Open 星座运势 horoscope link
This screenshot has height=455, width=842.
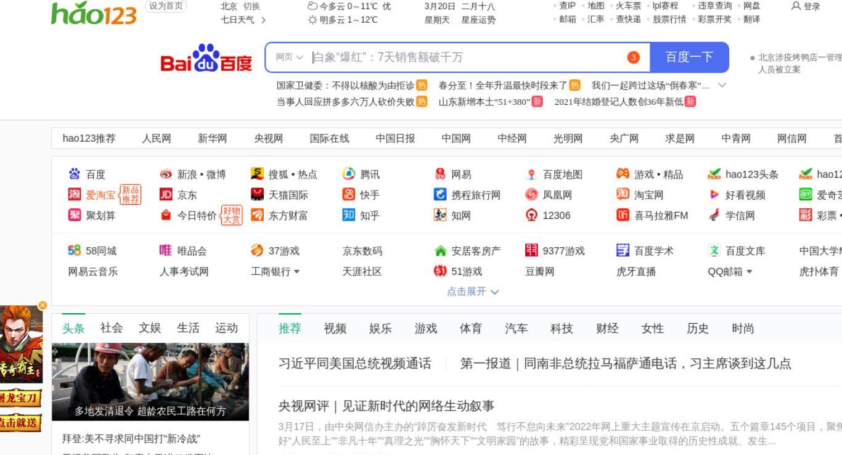tap(478, 20)
